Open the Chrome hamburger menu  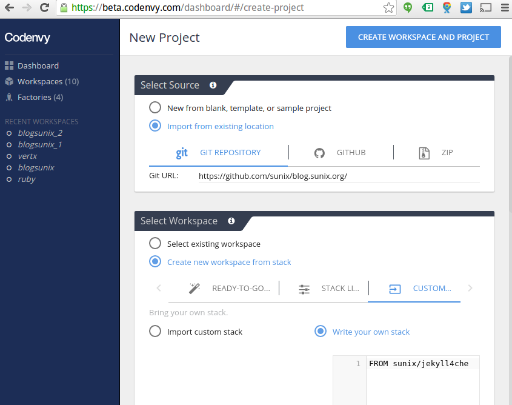point(505,7)
